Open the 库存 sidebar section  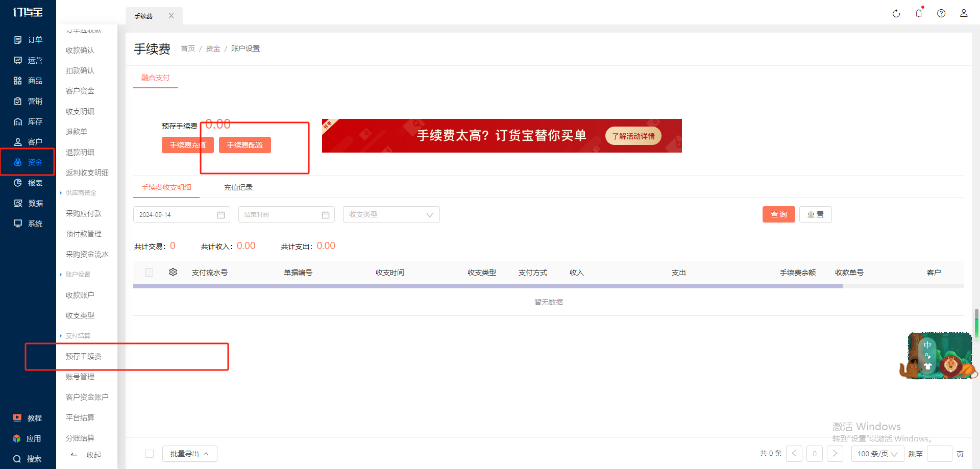28,121
